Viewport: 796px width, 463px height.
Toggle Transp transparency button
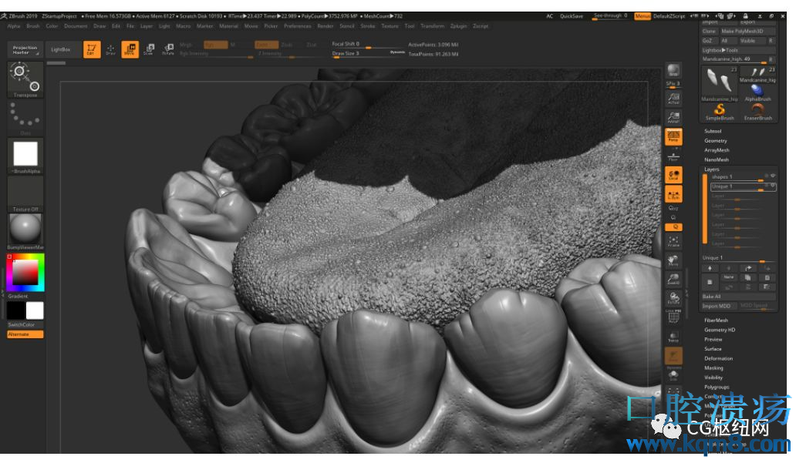(673, 336)
